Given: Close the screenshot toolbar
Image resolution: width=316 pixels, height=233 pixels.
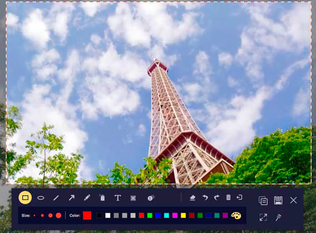Looking at the screenshot, I should [x=293, y=200].
